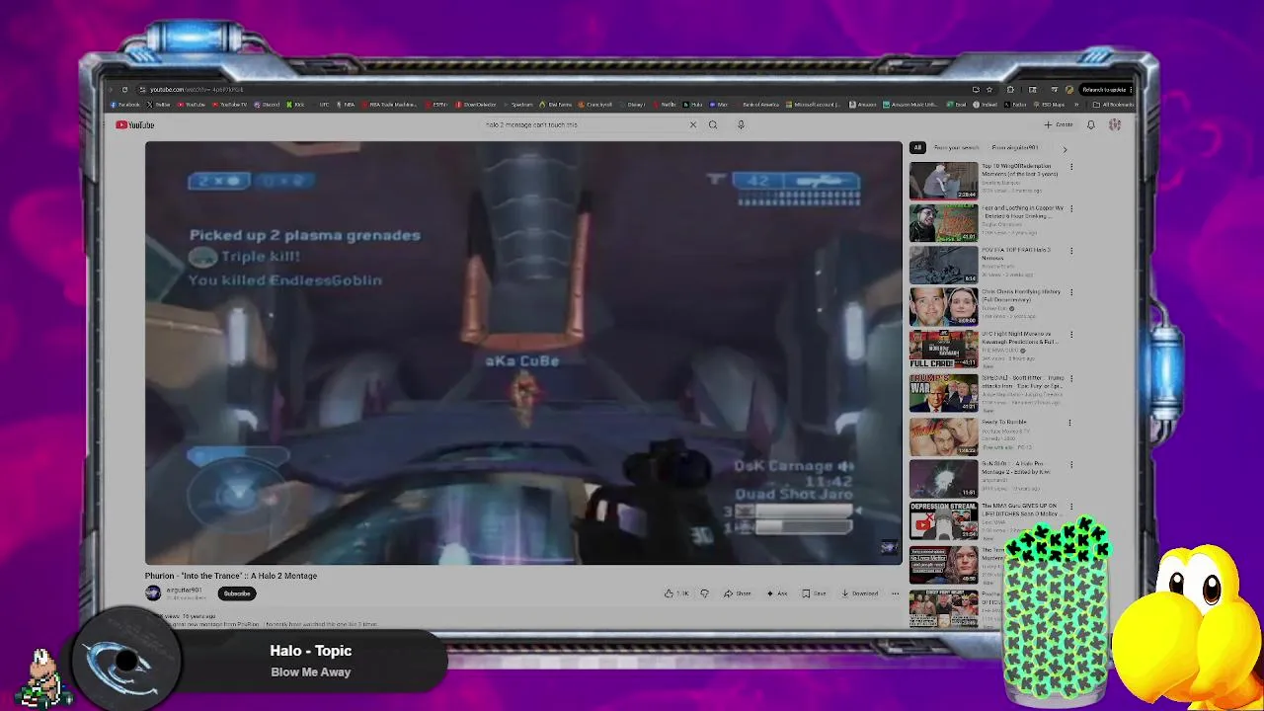Reload the page in the browser
Image resolution: width=1264 pixels, height=711 pixels.
tap(124, 90)
